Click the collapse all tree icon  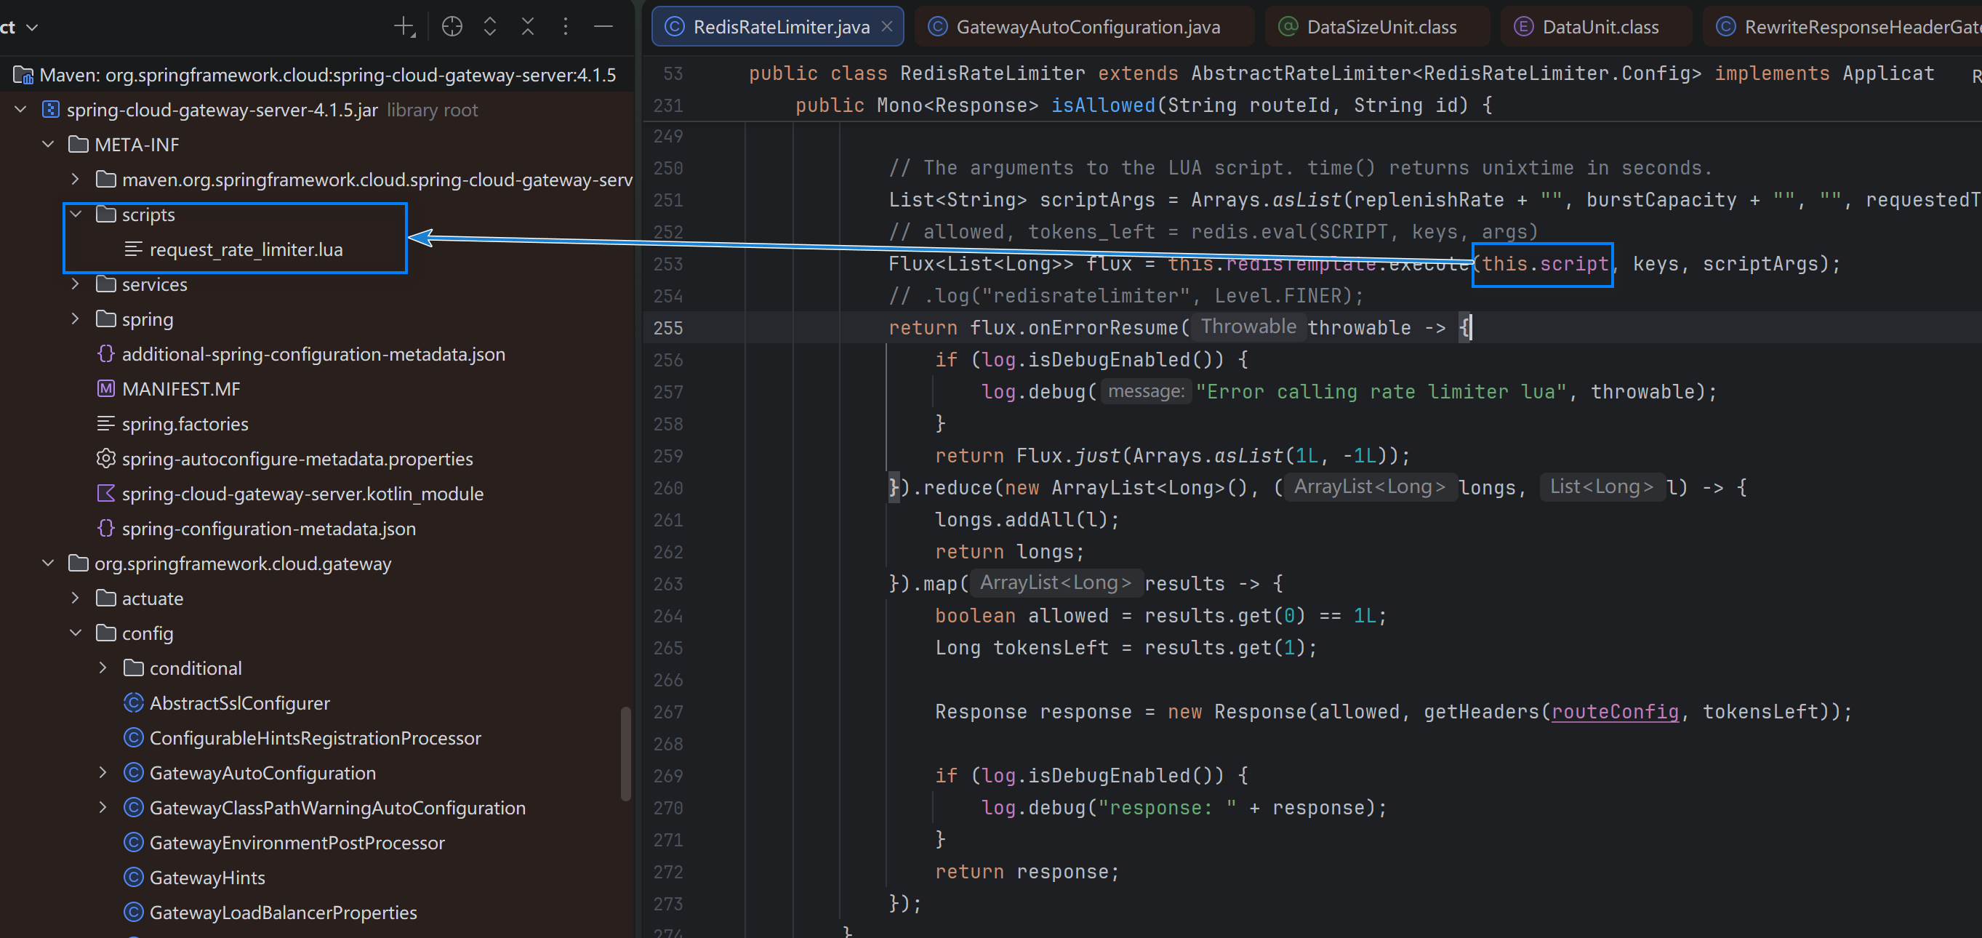click(x=527, y=27)
